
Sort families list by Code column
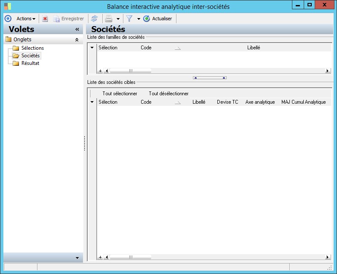[x=146, y=48]
